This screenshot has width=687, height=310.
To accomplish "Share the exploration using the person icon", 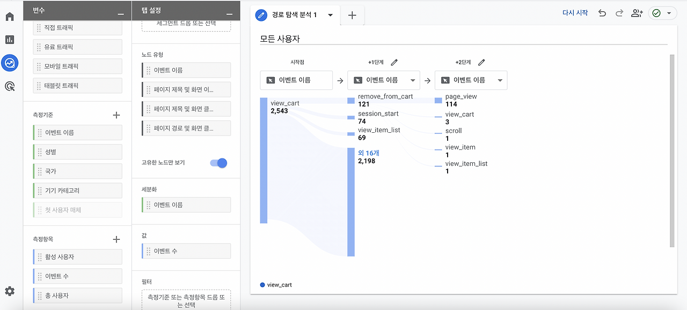I will (637, 12).
